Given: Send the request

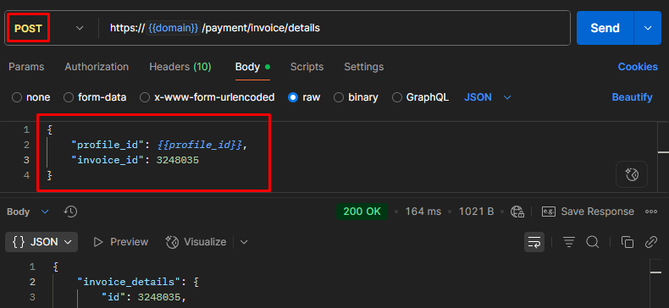Looking at the screenshot, I should pos(605,28).
